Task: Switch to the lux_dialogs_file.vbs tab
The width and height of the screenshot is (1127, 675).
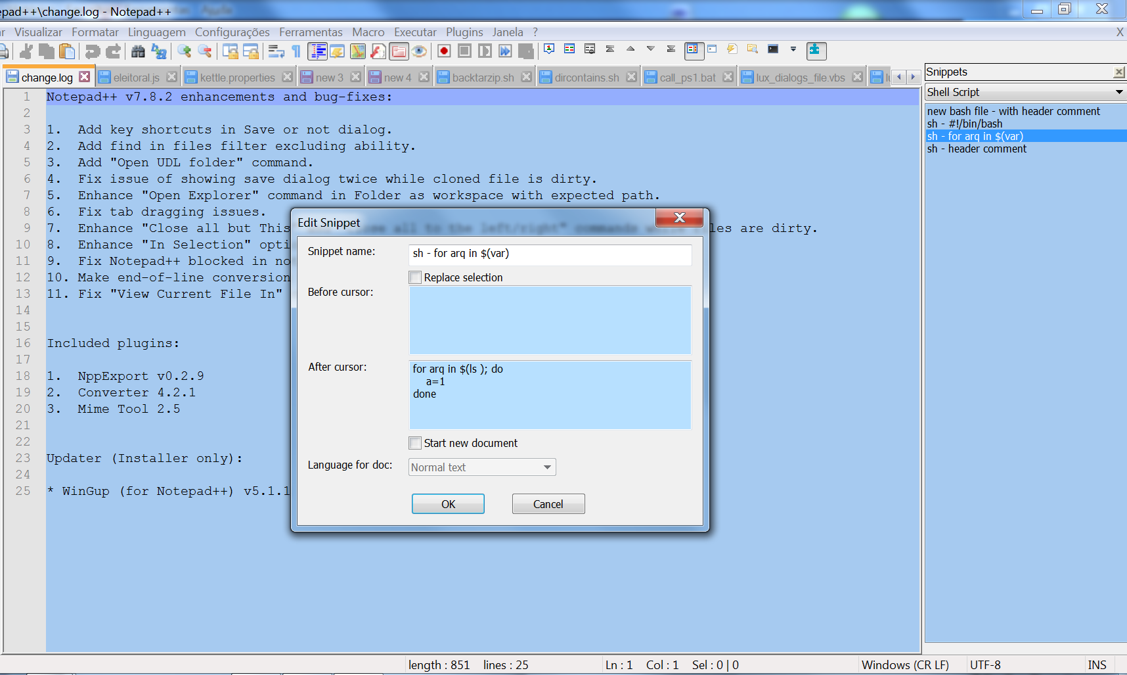Action: pos(801,78)
